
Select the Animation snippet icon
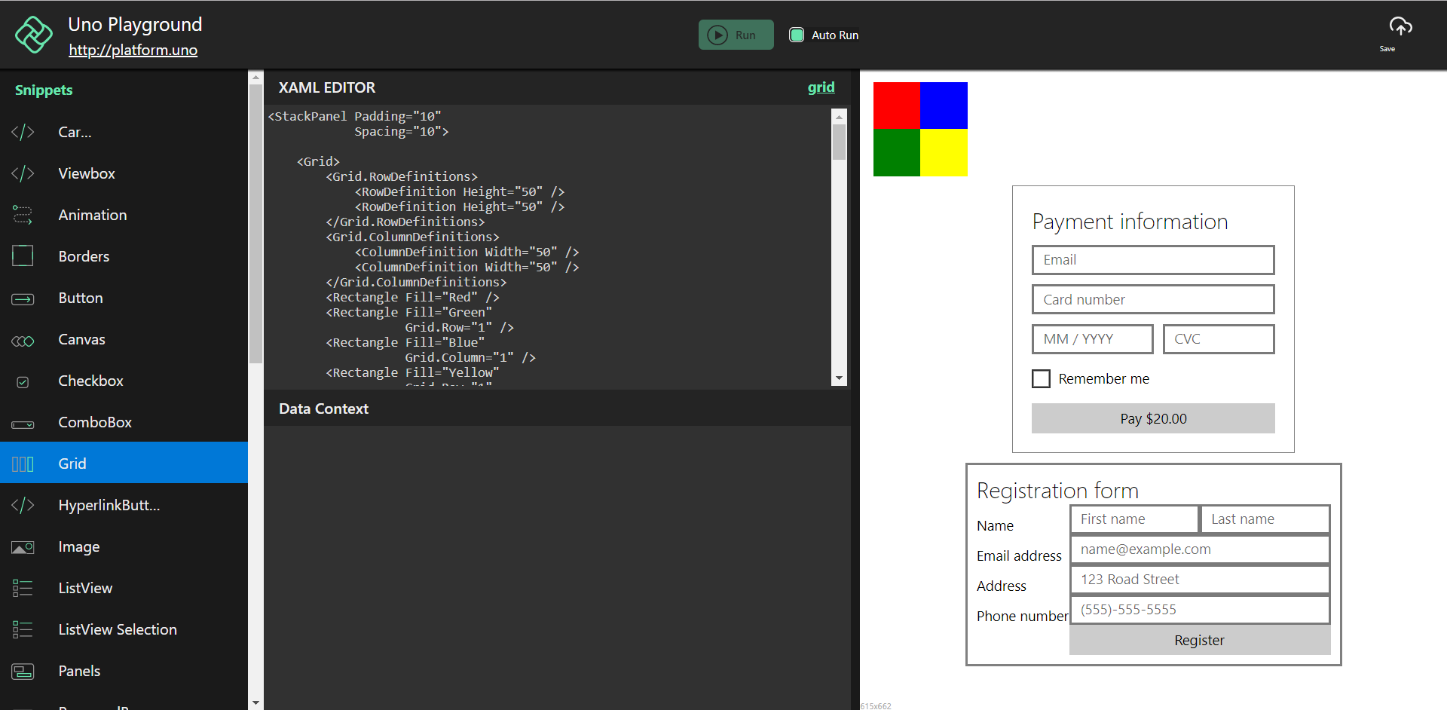(x=23, y=215)
